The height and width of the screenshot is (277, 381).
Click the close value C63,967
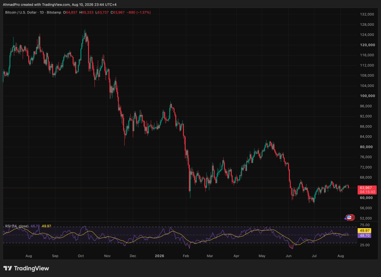pos(118,12)
